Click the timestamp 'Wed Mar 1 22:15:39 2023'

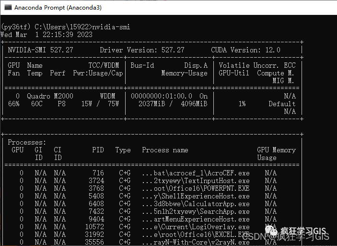point(46,35)
